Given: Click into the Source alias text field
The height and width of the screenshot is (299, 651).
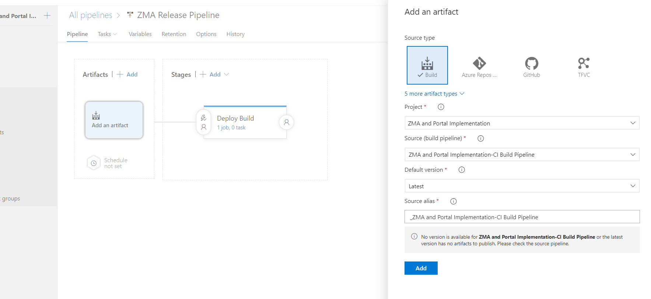Looking at the screenshot, I should [x=522, y=217].
